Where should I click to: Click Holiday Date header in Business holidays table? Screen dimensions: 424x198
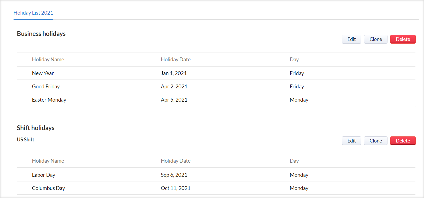[x=176, y=59]
